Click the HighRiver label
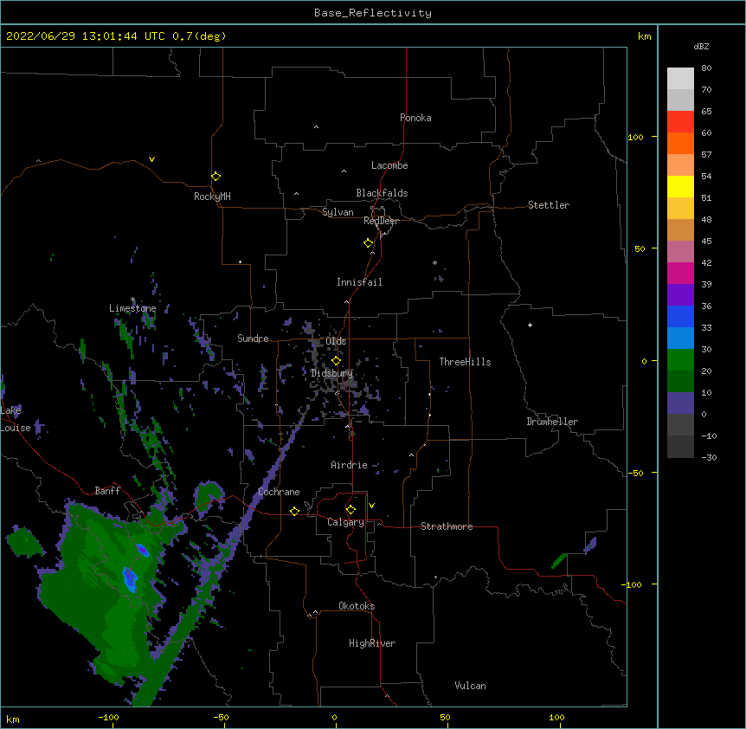 pos(372,643)
